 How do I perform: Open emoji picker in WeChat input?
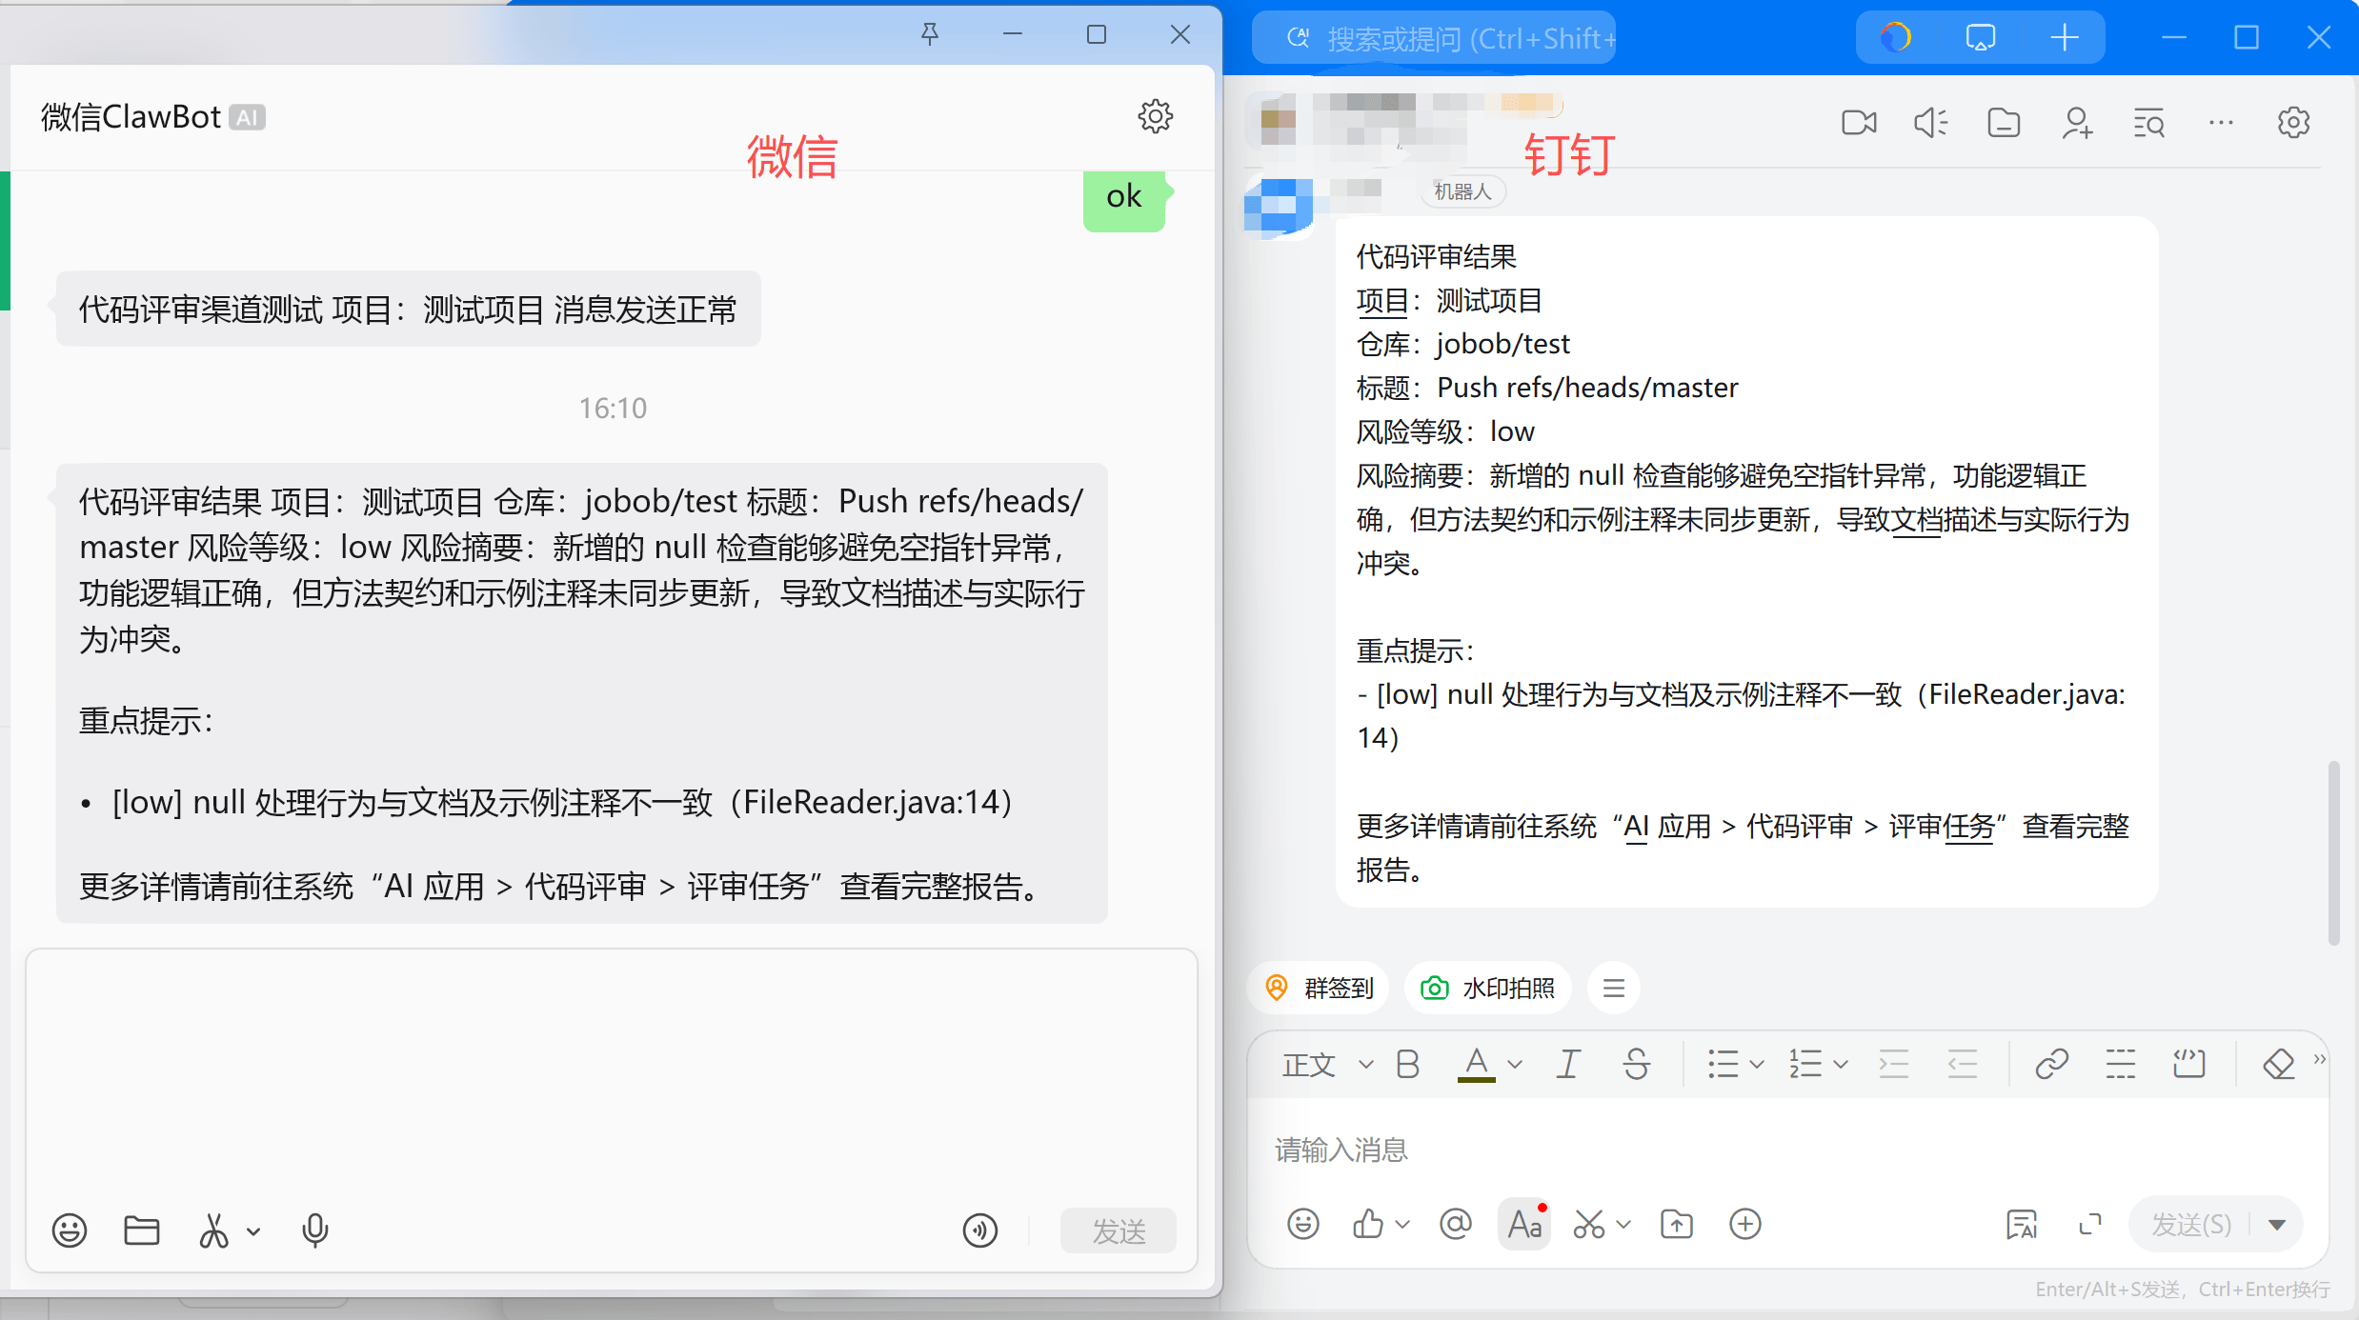[70, 1230]
